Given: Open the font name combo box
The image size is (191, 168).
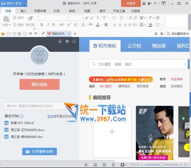Looking at the screenshot, I should pyautogui.click(x=53, y=18).
